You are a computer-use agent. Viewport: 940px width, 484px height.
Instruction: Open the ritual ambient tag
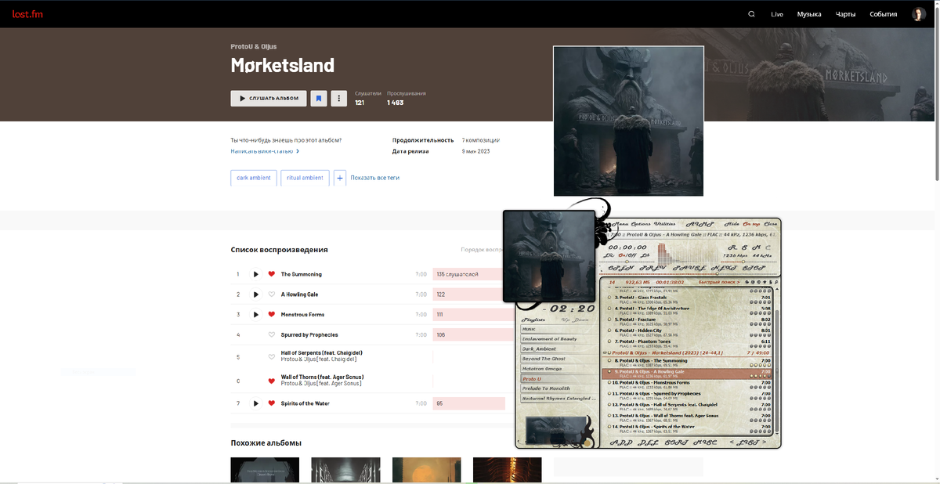click(x=305, y=178)
